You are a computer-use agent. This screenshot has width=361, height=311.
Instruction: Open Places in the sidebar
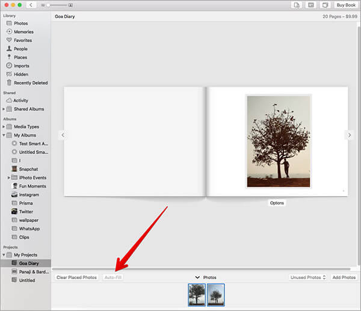25,57
